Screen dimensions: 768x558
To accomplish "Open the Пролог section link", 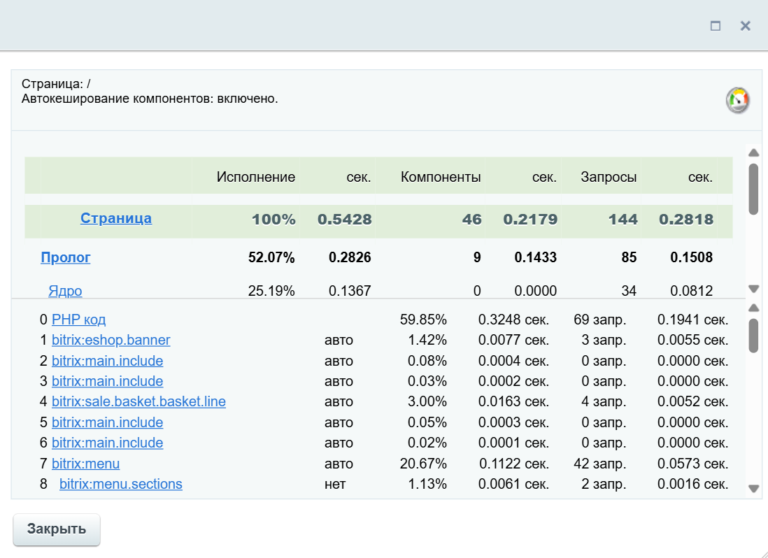I will pos(66,257).
